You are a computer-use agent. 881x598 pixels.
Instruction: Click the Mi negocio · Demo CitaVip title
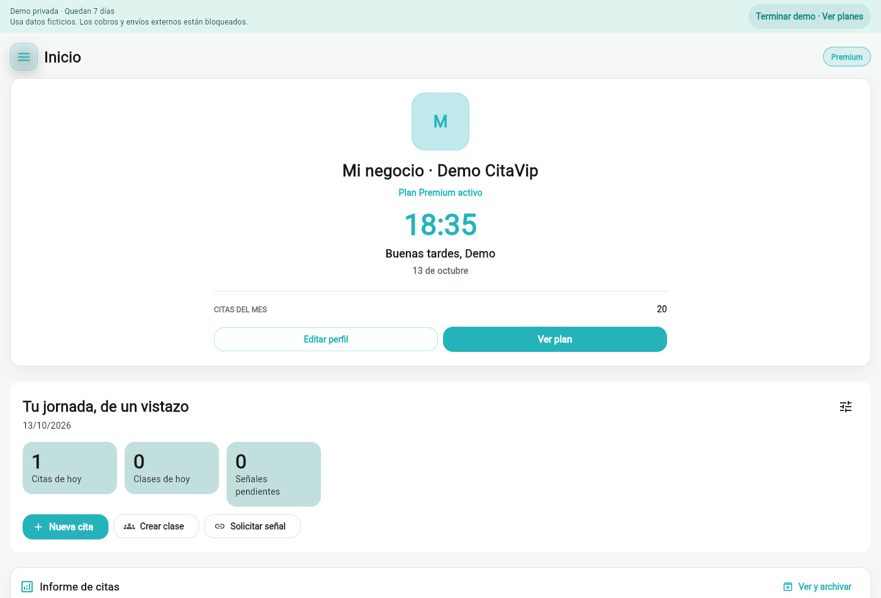pos(441,171)
